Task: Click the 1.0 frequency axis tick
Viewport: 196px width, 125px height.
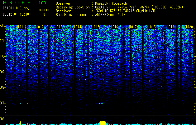Action: click(3, 56)
